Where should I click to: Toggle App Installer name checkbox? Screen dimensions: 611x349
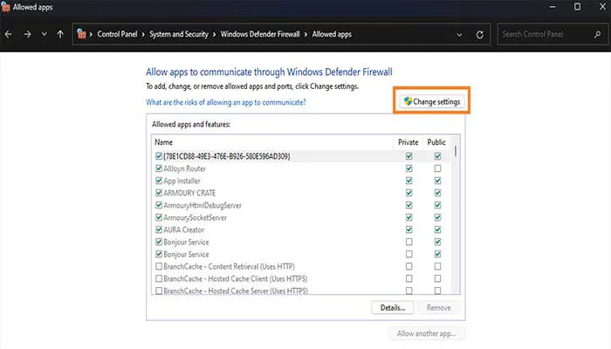159,181
